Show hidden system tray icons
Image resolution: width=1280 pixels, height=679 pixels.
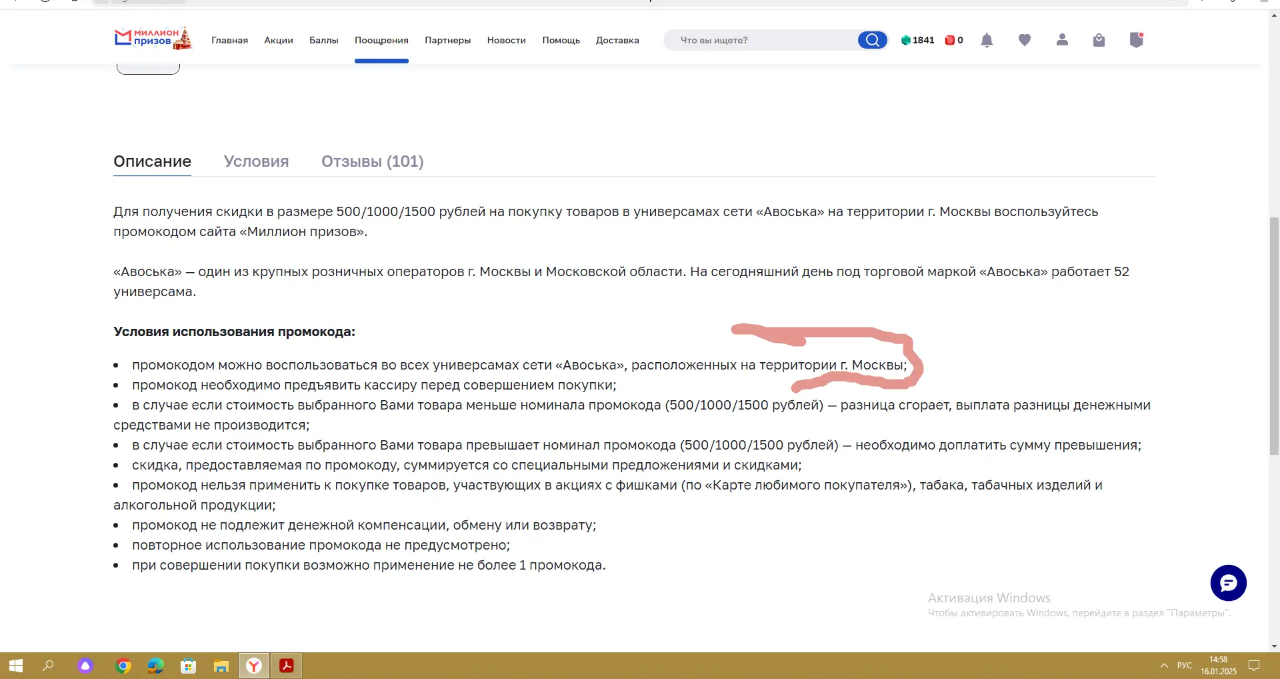[1164, 666]
